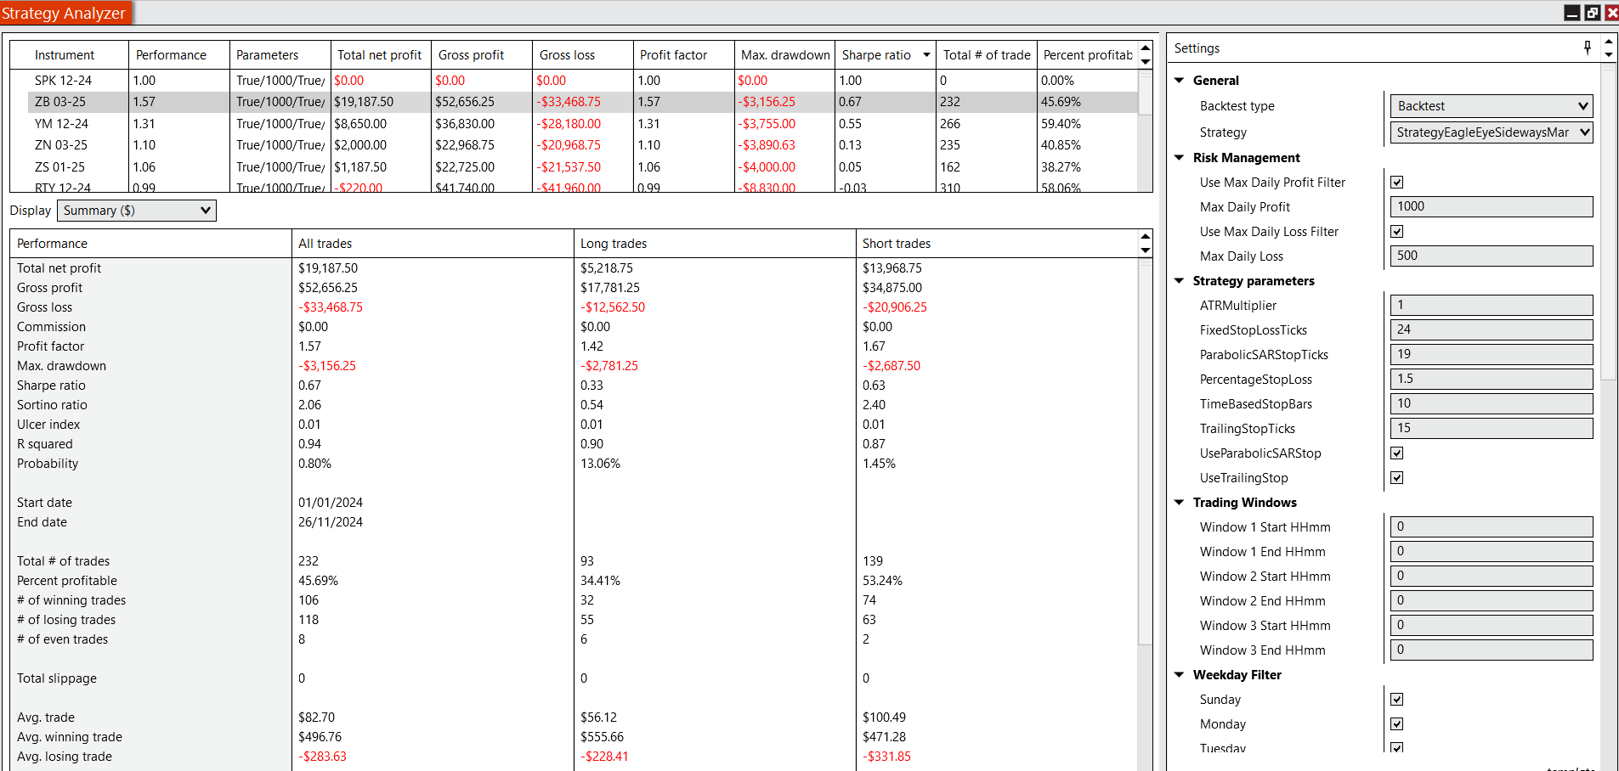Uncheck the UseTrailingStop option
This screenshot has height=771, width=1619.
point(1396,478)
